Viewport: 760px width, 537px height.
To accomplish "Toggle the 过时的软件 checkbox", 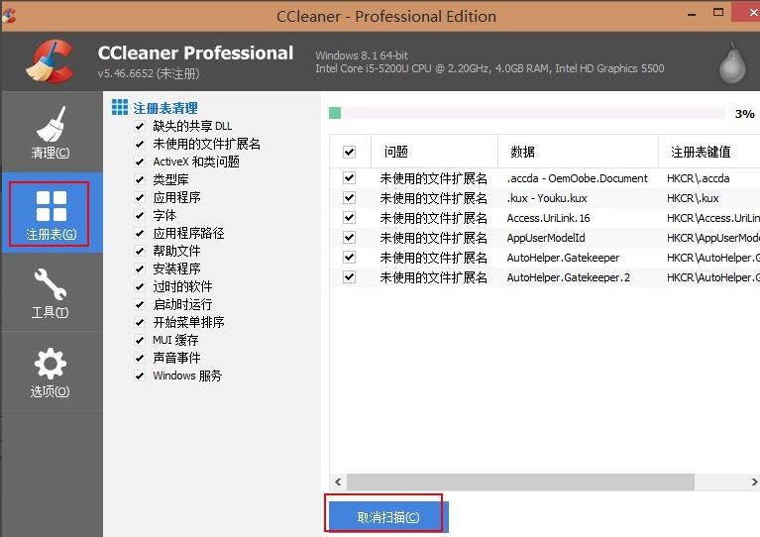I will [140, 287].
